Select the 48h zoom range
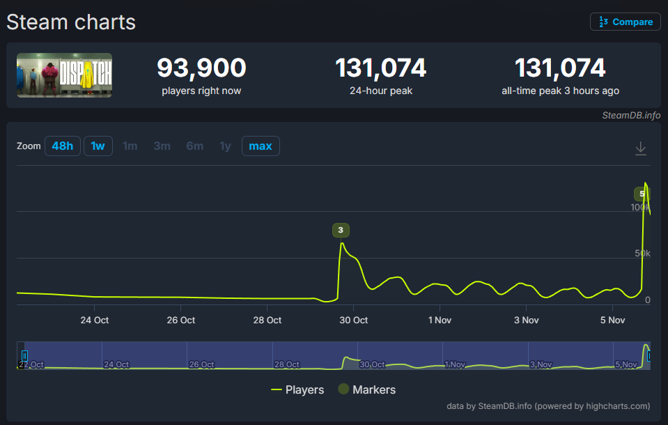 click(62, 146)
